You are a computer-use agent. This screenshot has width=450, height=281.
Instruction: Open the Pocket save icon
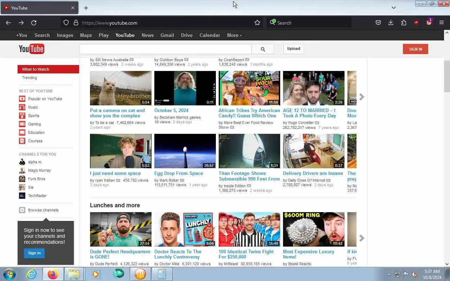click(x=378, y=23)
